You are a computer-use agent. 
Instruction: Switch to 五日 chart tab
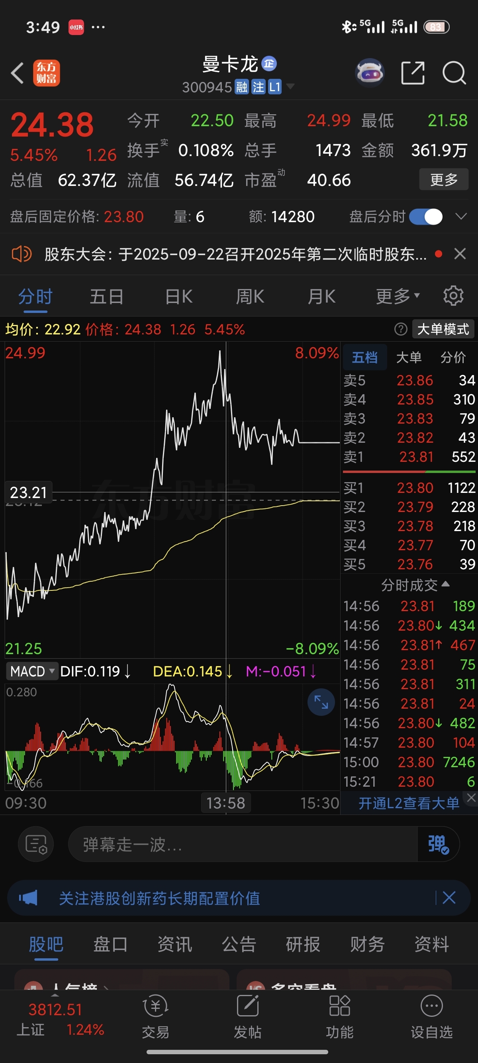pyautogui.click(x=106, y=296)
